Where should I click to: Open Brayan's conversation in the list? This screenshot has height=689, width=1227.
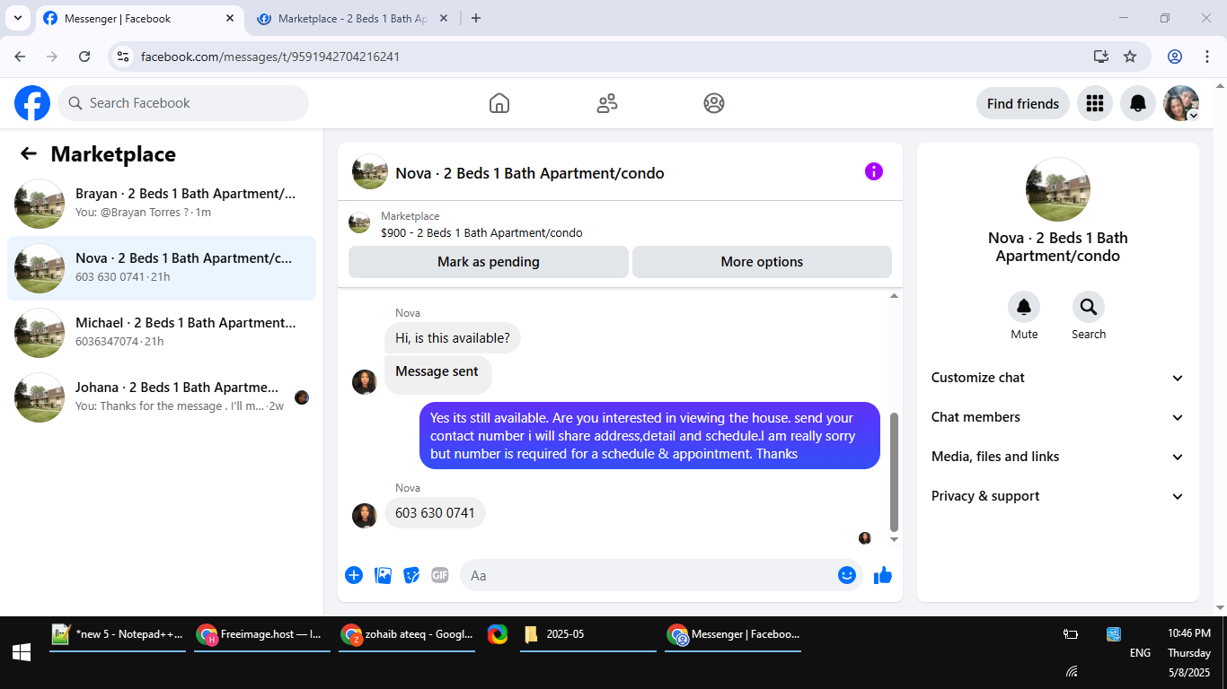pyautogui.click(x=162, y=204)
